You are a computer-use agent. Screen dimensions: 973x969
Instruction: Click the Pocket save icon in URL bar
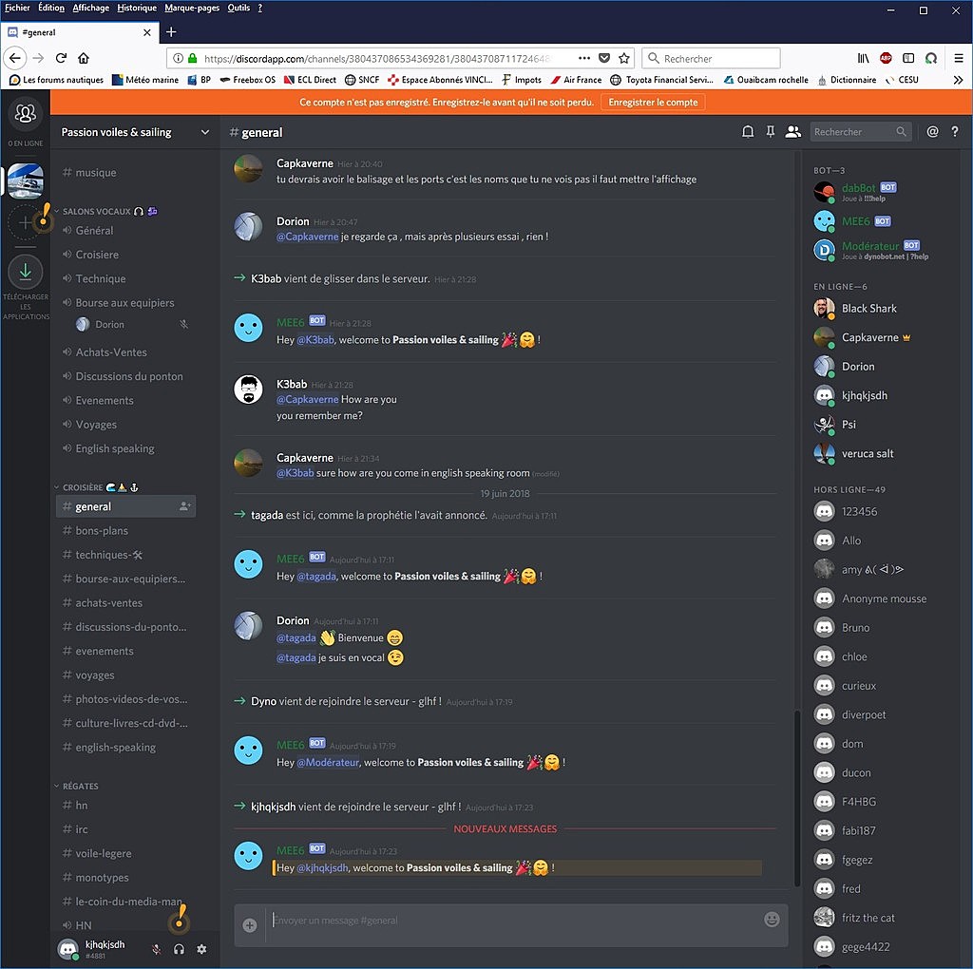pyautogui.click(x=603, y=58)
